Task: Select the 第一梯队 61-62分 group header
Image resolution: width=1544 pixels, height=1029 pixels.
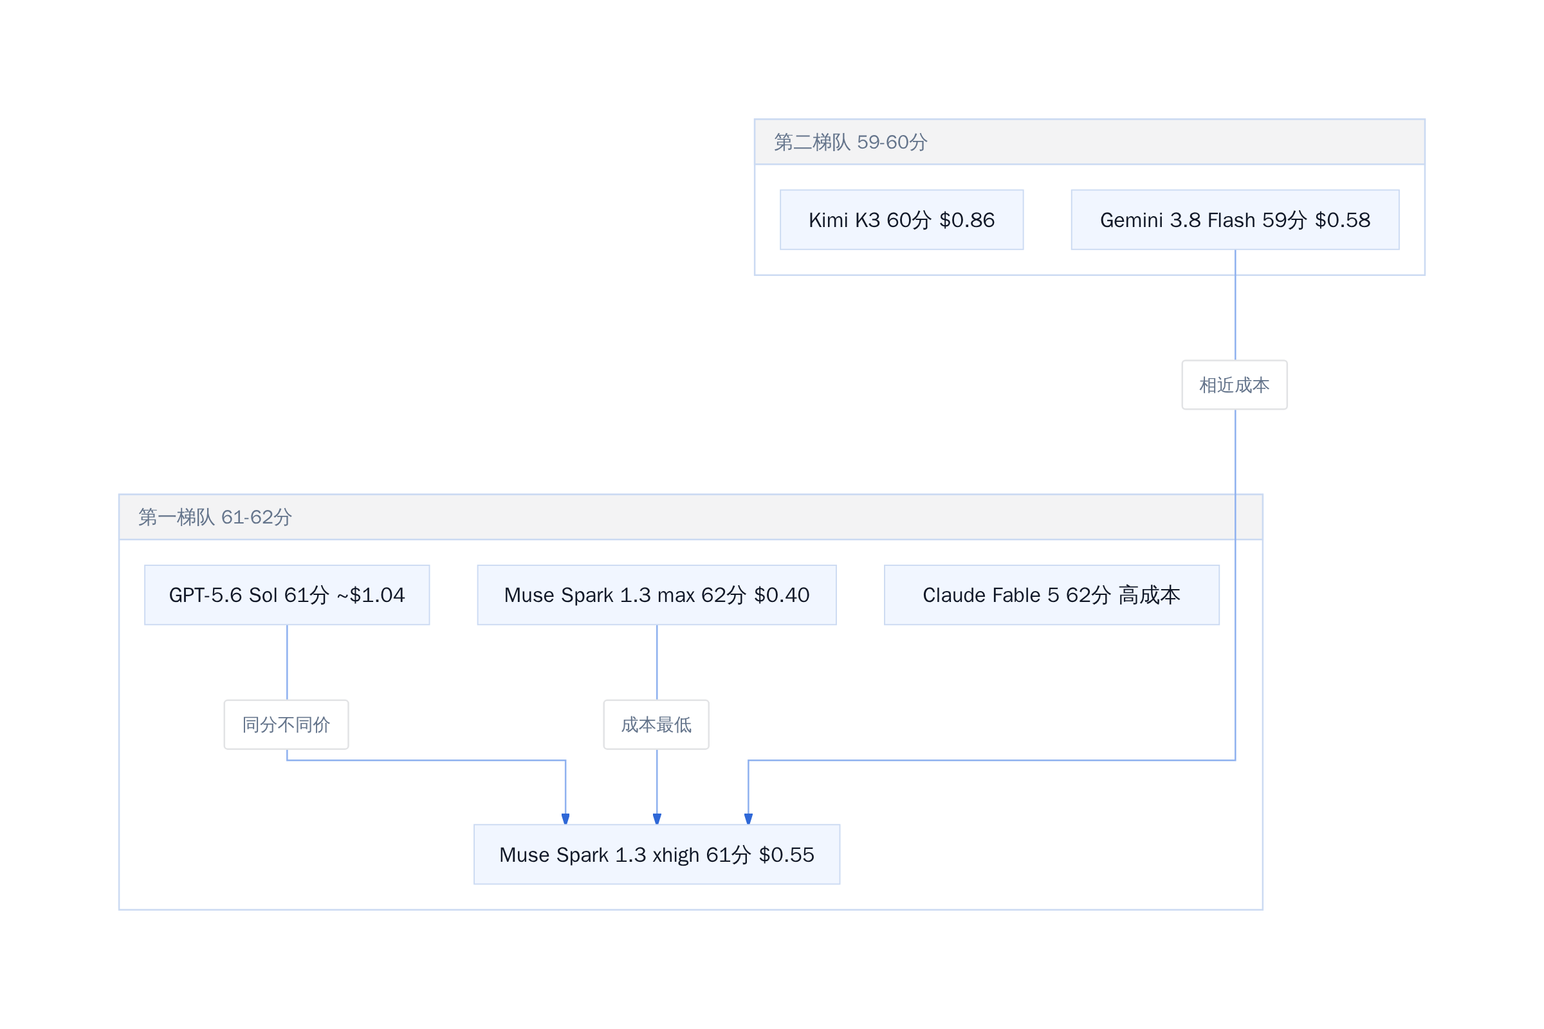Action: [x=690, y=517]
